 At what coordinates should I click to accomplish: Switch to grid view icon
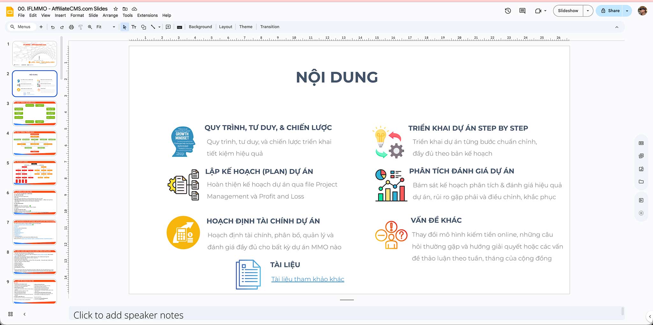click(x=11, y=314)
